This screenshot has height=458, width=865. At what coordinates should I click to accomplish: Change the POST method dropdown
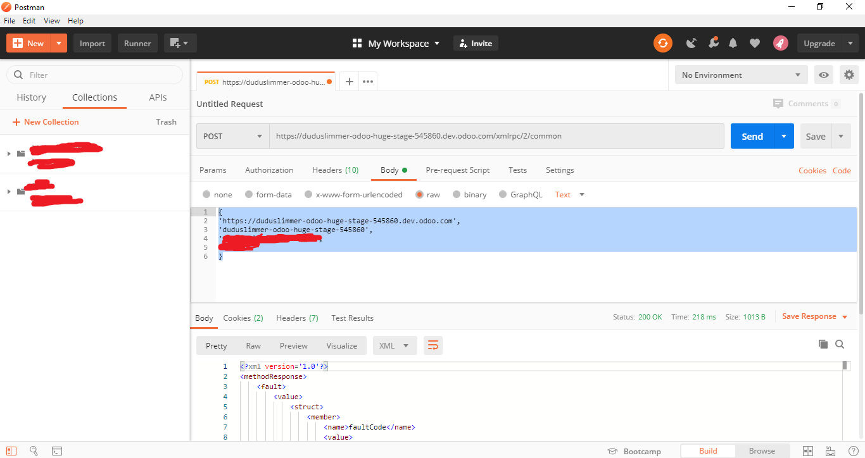[x=232, y=136]
